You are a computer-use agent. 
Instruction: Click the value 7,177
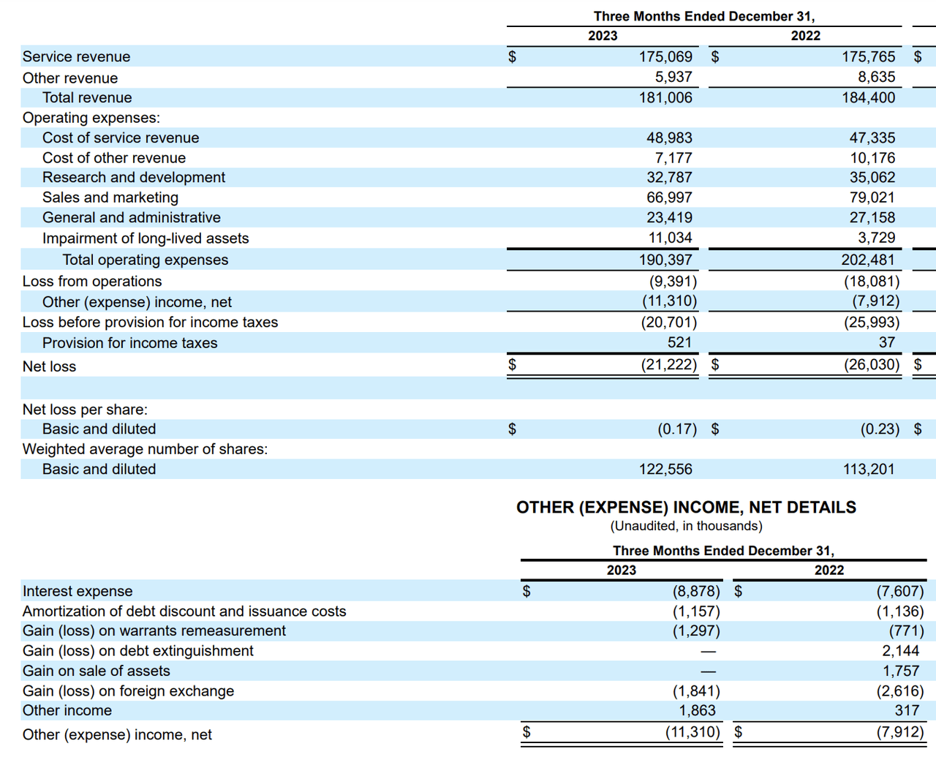pos(673,157)
